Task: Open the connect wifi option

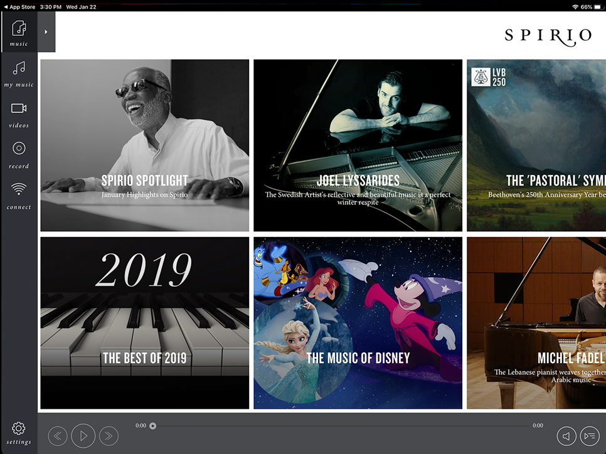Action: (x=19, y=196)
